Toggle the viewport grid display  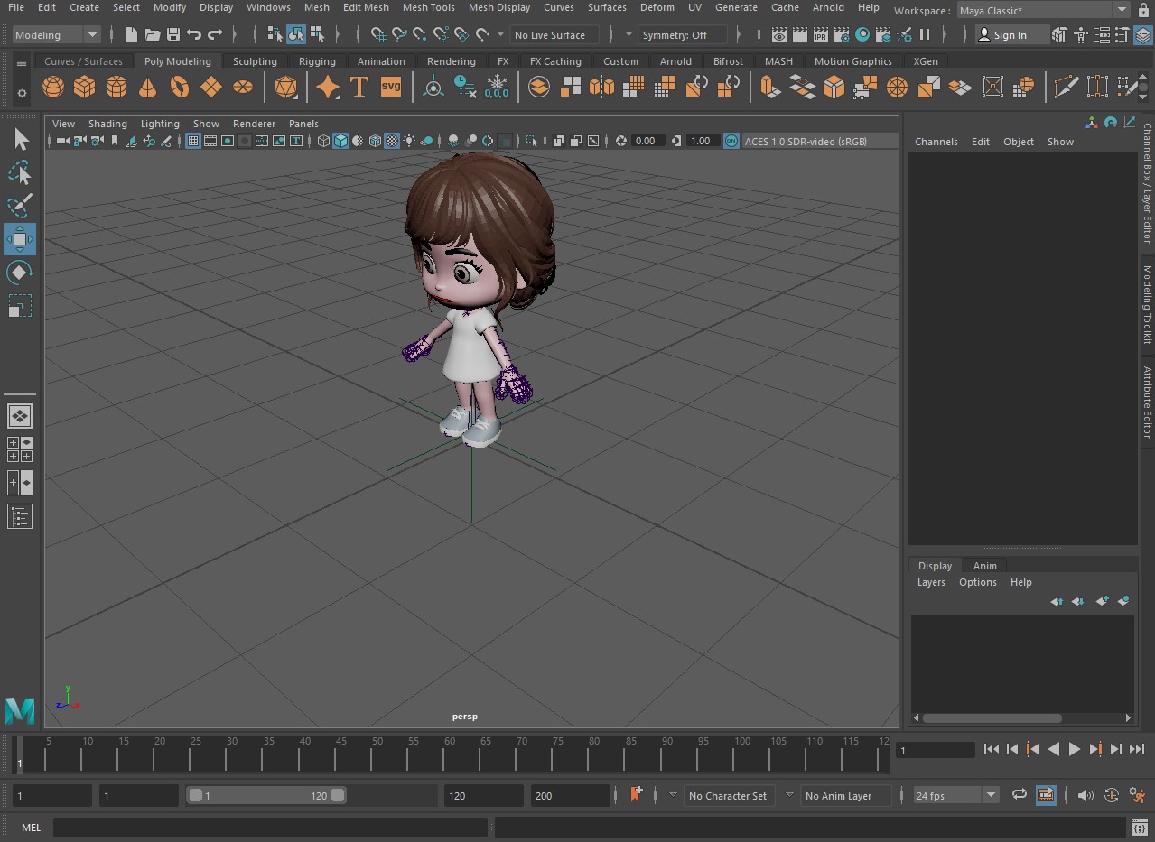coord(193,141)
